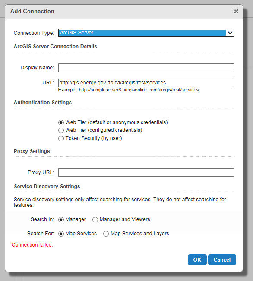Screen dimensions: 253x281
Task: Click the Proxy Settings heading
Action: point(32,151)
